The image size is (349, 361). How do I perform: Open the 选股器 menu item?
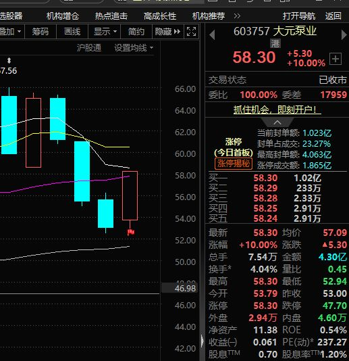click(x=11, y=16)
